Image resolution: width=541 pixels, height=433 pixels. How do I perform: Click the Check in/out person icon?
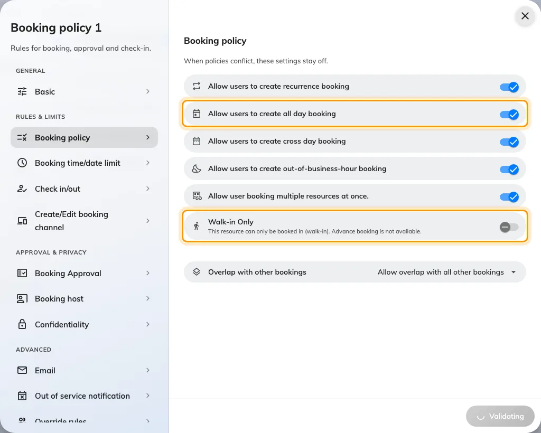(22, 189)
